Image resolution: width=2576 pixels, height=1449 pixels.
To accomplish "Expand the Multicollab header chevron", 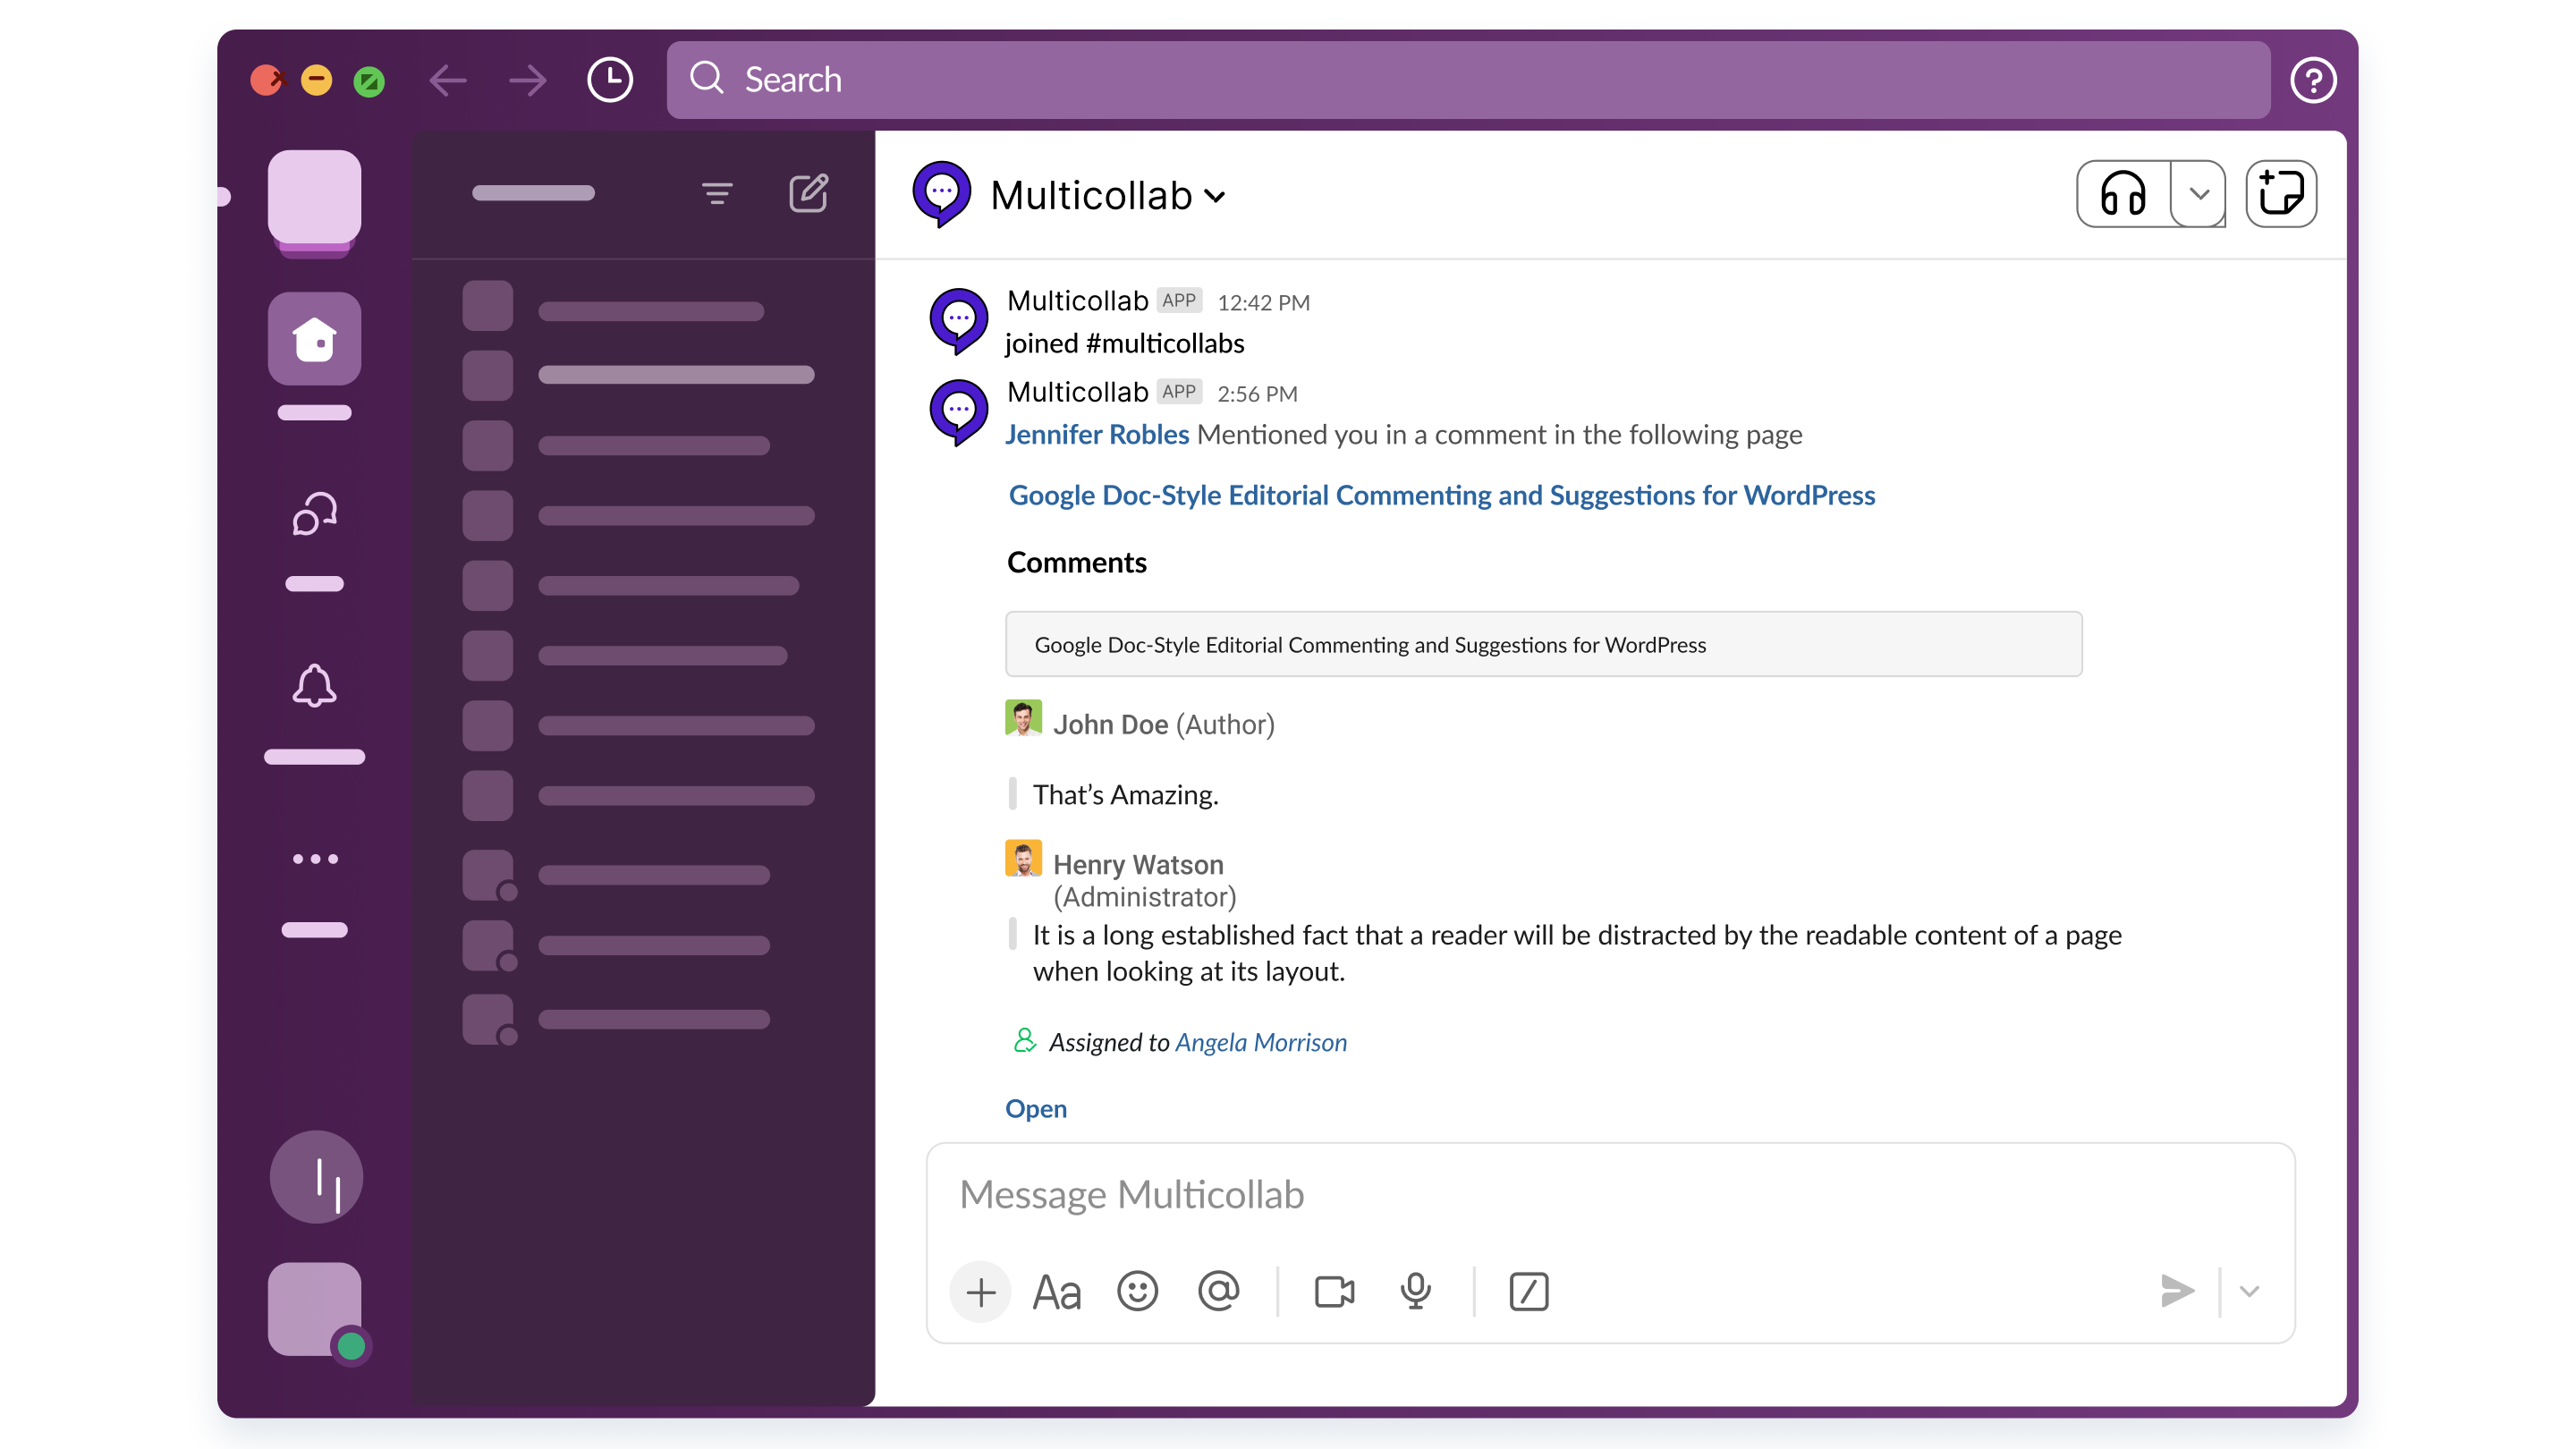I will [1215, 196].
